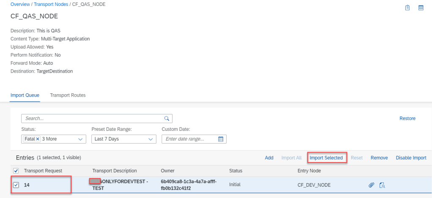The image size is (432, 198).
Task: Click the attachment paperclip icon for request 14
Action: click(372, 185)
